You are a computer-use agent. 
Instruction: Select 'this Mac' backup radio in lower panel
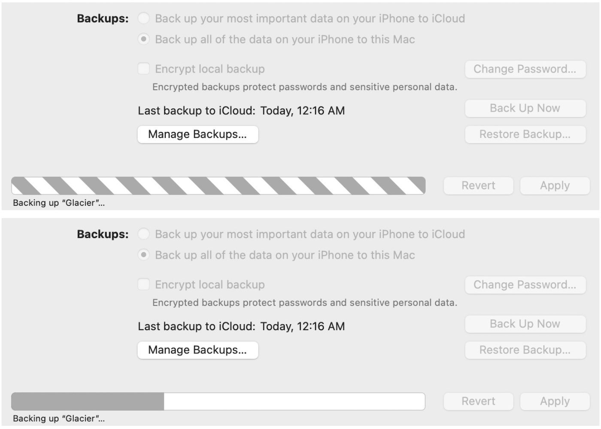click(x=144, y=255)
